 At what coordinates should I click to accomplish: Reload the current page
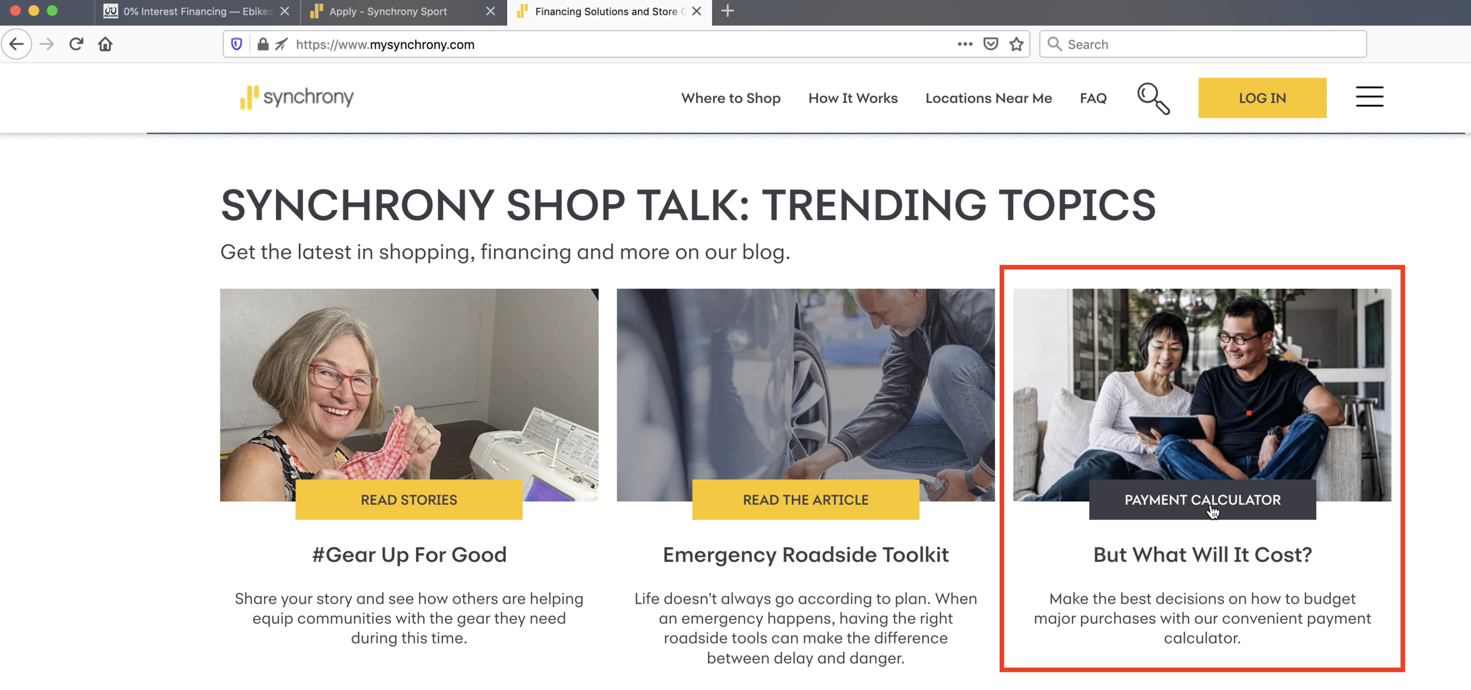pyautogui.click(x=76, y=44)
